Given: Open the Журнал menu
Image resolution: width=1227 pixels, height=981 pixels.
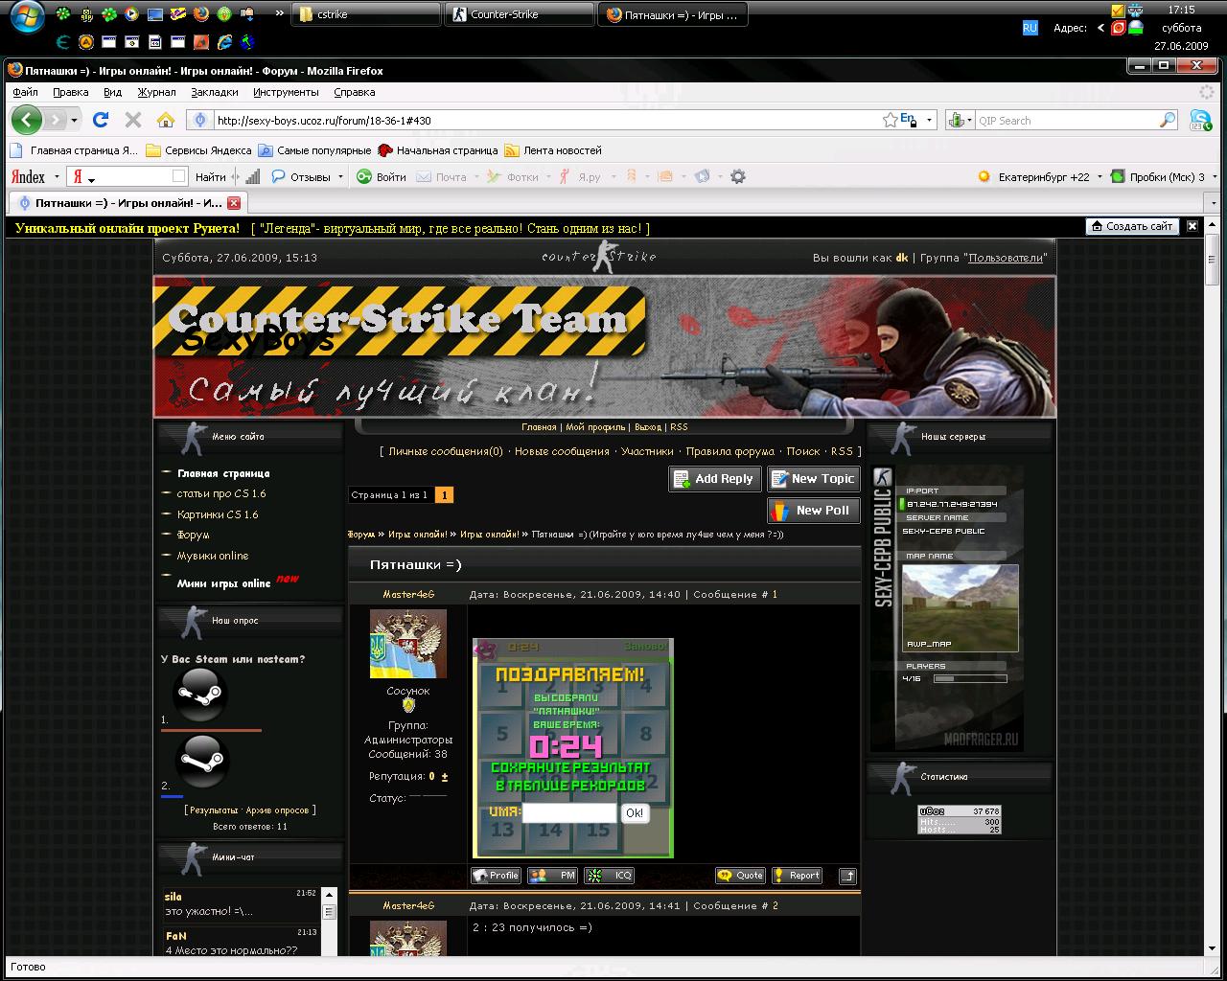Looking at the screenshot, I should click(156, 92).
